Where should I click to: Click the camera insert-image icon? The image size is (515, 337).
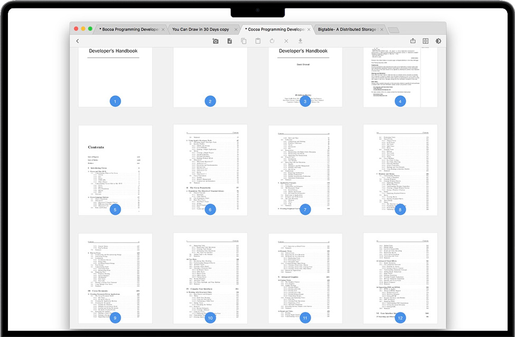[x=215, y=41]
